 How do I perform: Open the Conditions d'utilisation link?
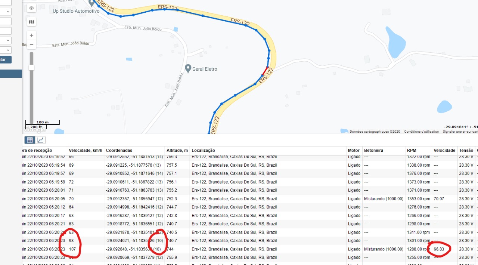click(421, 132)
